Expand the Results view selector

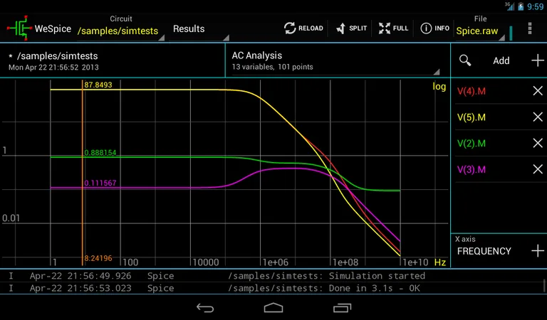pos(199,29)
